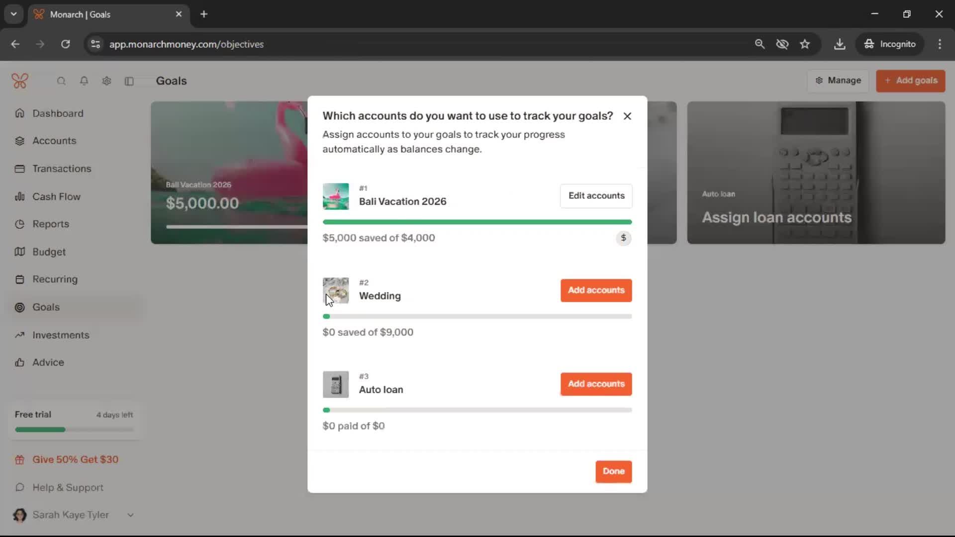This screenshot has height=537, width=955.
Task: Expand the Sarah Kaye Tyler account menu
Action: click(130, 515)
